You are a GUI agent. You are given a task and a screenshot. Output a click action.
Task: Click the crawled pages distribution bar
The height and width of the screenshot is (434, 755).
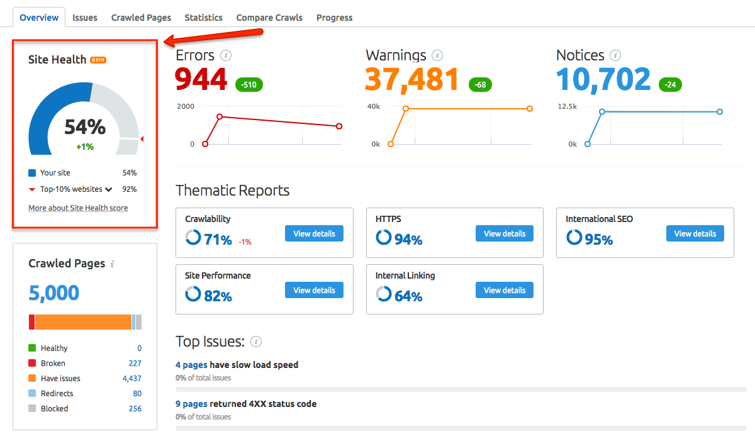[x=85, y=321]
